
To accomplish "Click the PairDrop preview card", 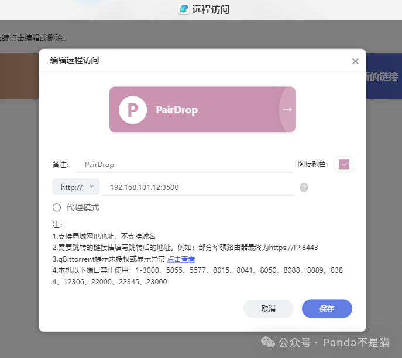I will (x=202, y=110).
